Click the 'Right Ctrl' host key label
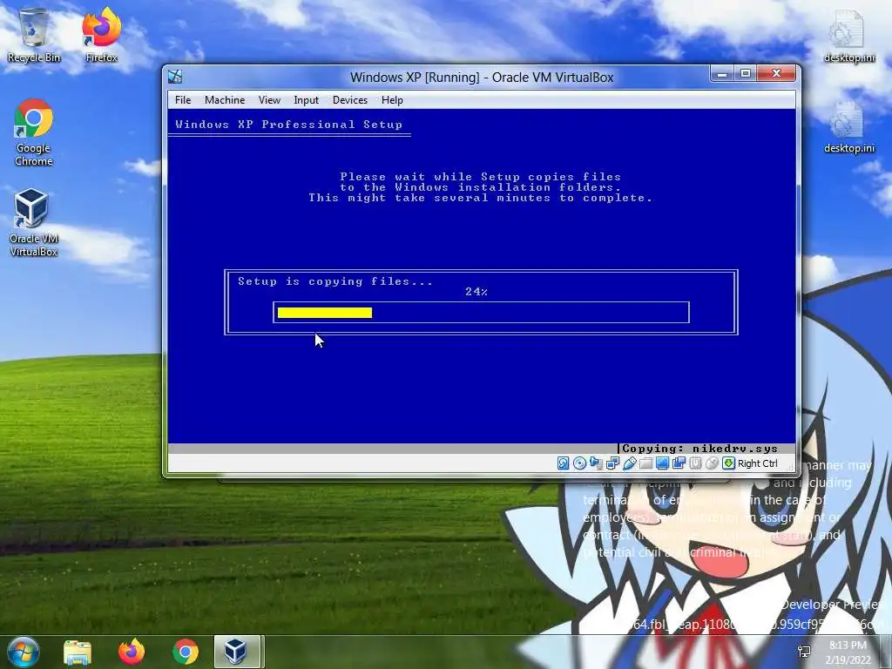 pyautogui.click(x=758, y=463)
